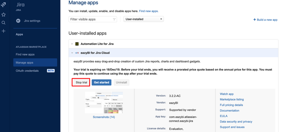The image size is (285, 132).
Task: Click the plus create icon
Action: tap(3, 31)
